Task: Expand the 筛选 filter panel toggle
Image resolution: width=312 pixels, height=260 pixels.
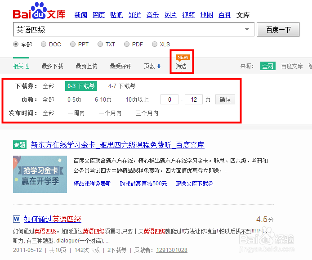Action: [181, 66]
